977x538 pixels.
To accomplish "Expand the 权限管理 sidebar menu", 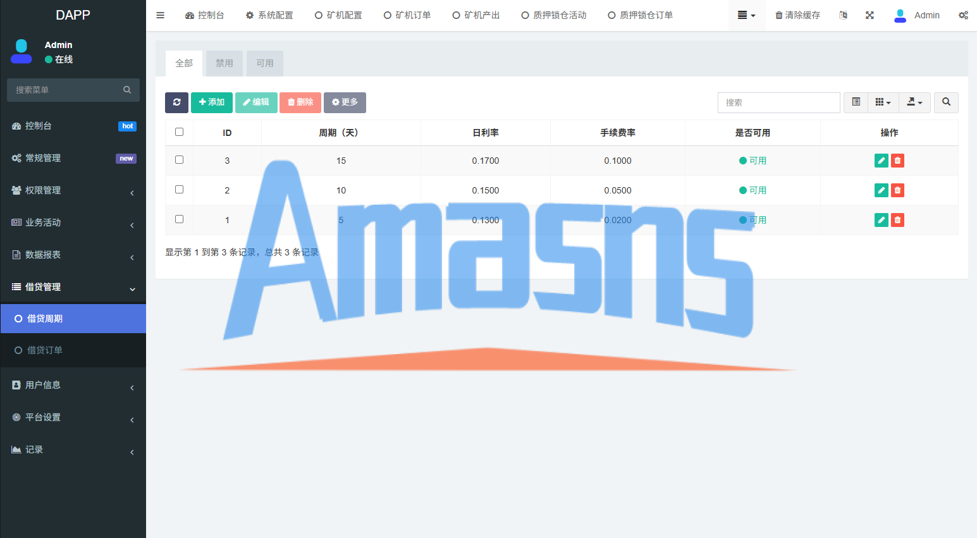I will click(x=73, y=190).
